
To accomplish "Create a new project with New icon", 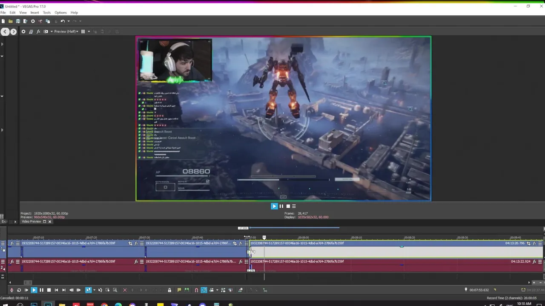I will tap(3, 21).
